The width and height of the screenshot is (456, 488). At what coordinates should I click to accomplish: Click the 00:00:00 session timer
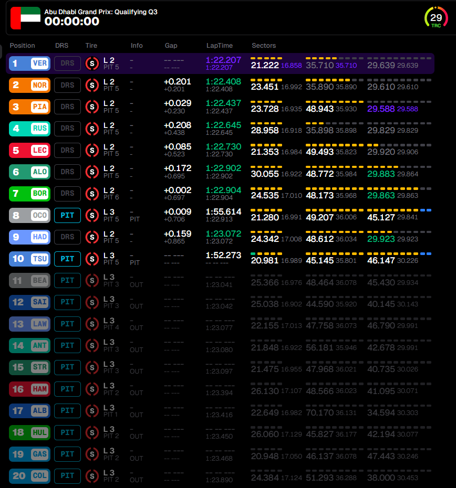[x=71, y=22]
